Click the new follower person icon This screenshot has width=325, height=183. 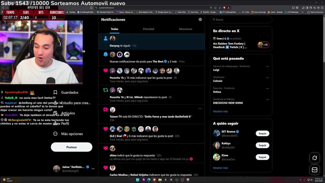[x=106, y=38]
